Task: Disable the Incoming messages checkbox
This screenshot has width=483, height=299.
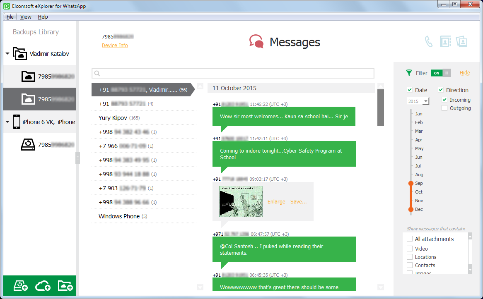Action: pyautogui.click(x=444, y=100)
